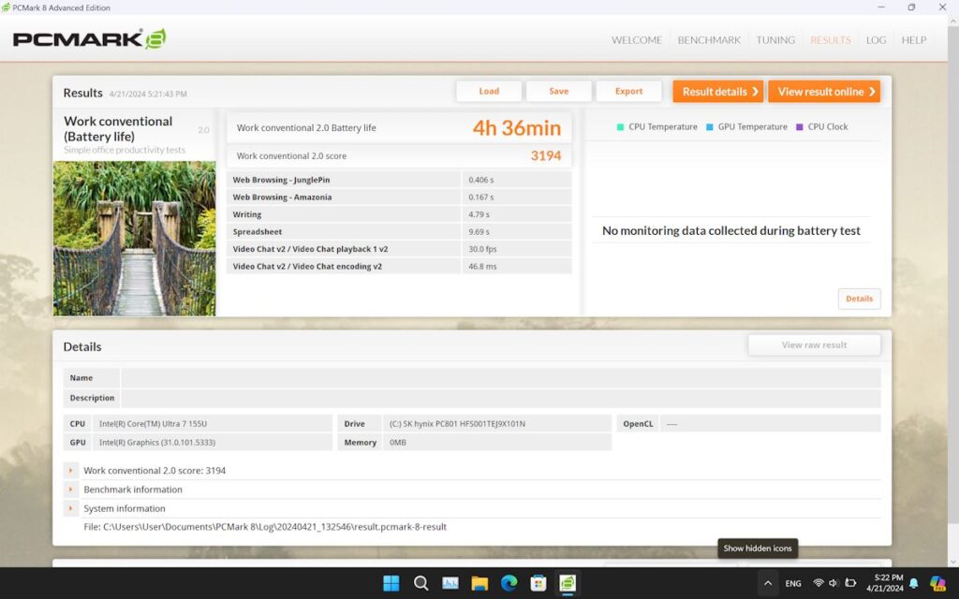The image size is (959, 599).
Task: Open Microsoft Store from taskbar
Action: (x=539, y=583)
